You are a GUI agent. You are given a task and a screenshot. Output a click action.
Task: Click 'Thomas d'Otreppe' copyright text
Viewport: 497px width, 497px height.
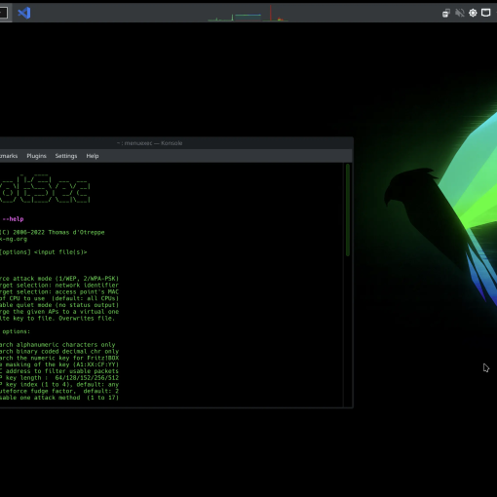[x=76, y=232]
